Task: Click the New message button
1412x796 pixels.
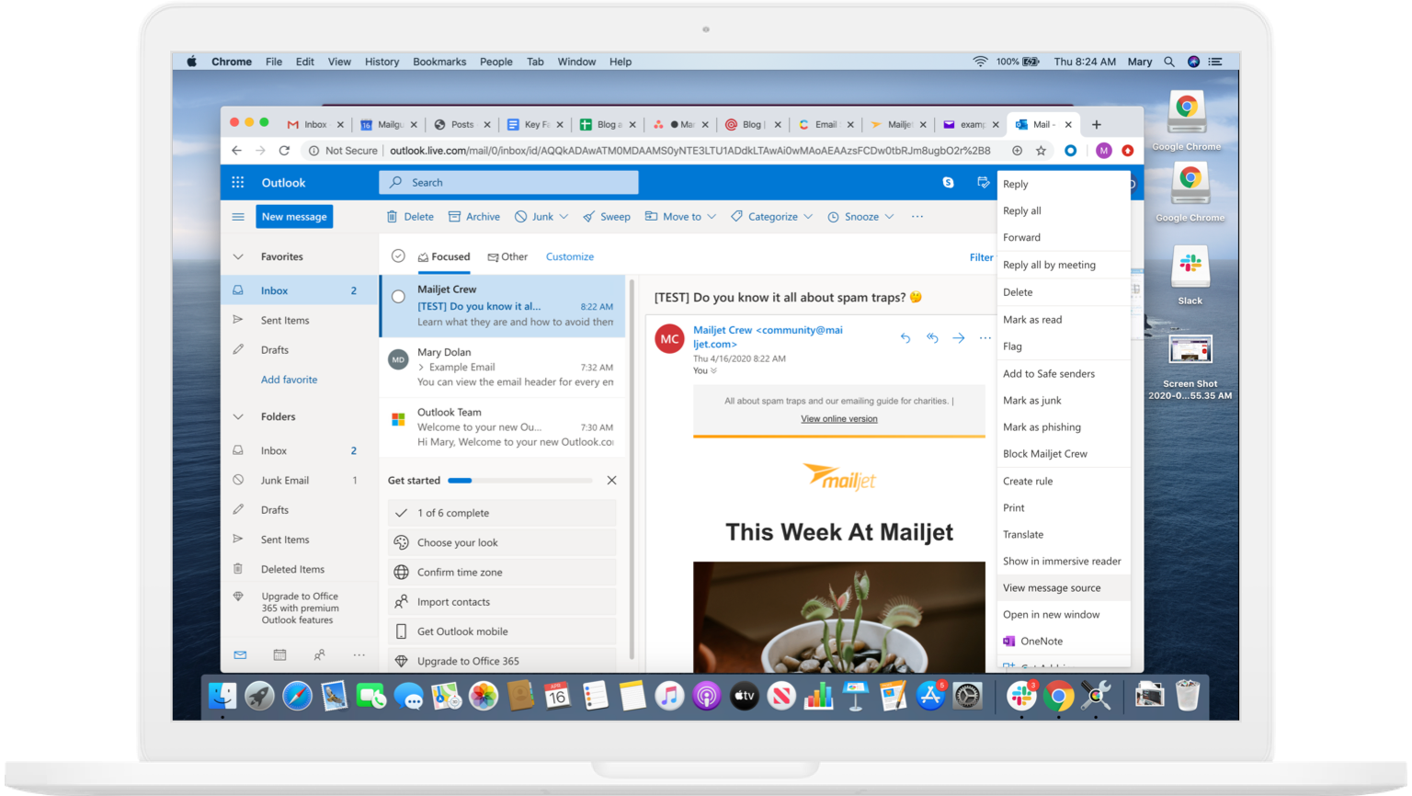Action: 294,217
